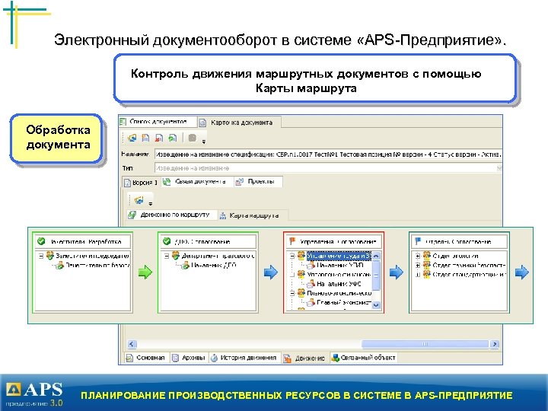
Task: Click the group icon beside Отдел экологии
Action: [427, 256]
